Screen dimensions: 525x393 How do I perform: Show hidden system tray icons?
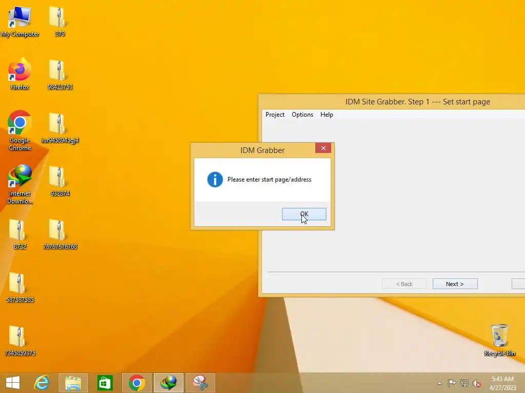439,383
